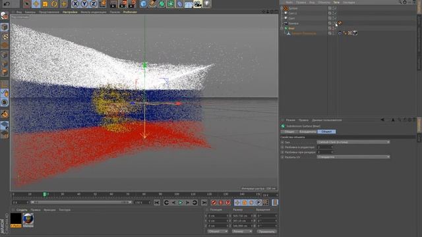Viewport: 422px width, 237px height.
Task: Select Texture mode checker icon in left palette
Action: pyautogui.click(x=5, y=36)
